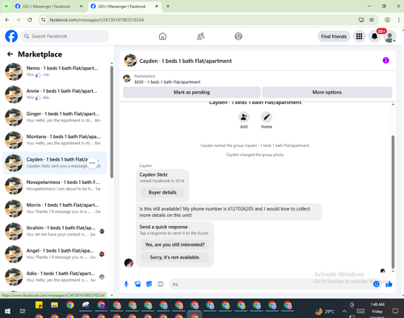The width and height of the screenshot is (404, 318).
Task: Open the Montana conversation
Action: (x=55, y=140)
